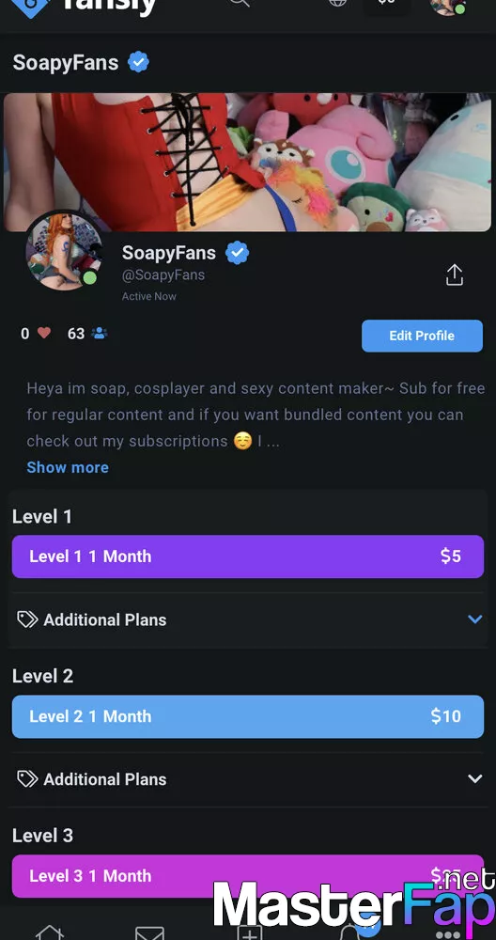This screenshot has width=496, height=940.
Task: Expand Additional Plans under Level 1
Action: pyautogui.click(x=248, y=619)
